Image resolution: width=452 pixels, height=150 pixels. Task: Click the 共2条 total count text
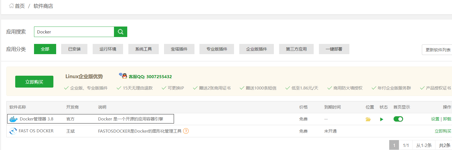(x=445, y=145)
